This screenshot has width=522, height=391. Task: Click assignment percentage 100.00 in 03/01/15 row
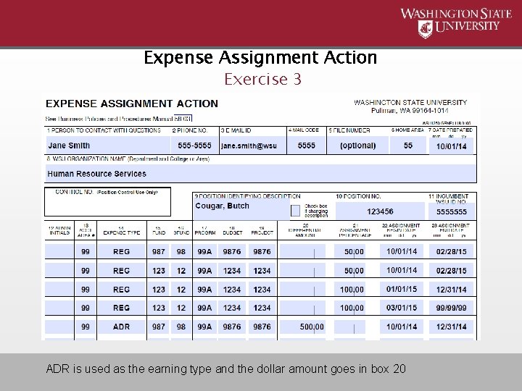[x=350, y=308]
